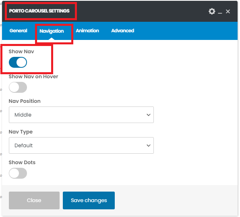Image resolution: width=240 pixels, height=217 pixels.
Task: Select the Navigation tab
Action: [52, 31]
